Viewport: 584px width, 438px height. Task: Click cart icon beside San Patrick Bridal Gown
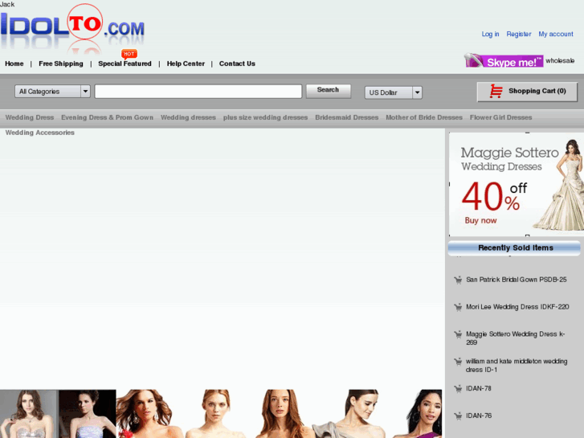click(458, 280)
